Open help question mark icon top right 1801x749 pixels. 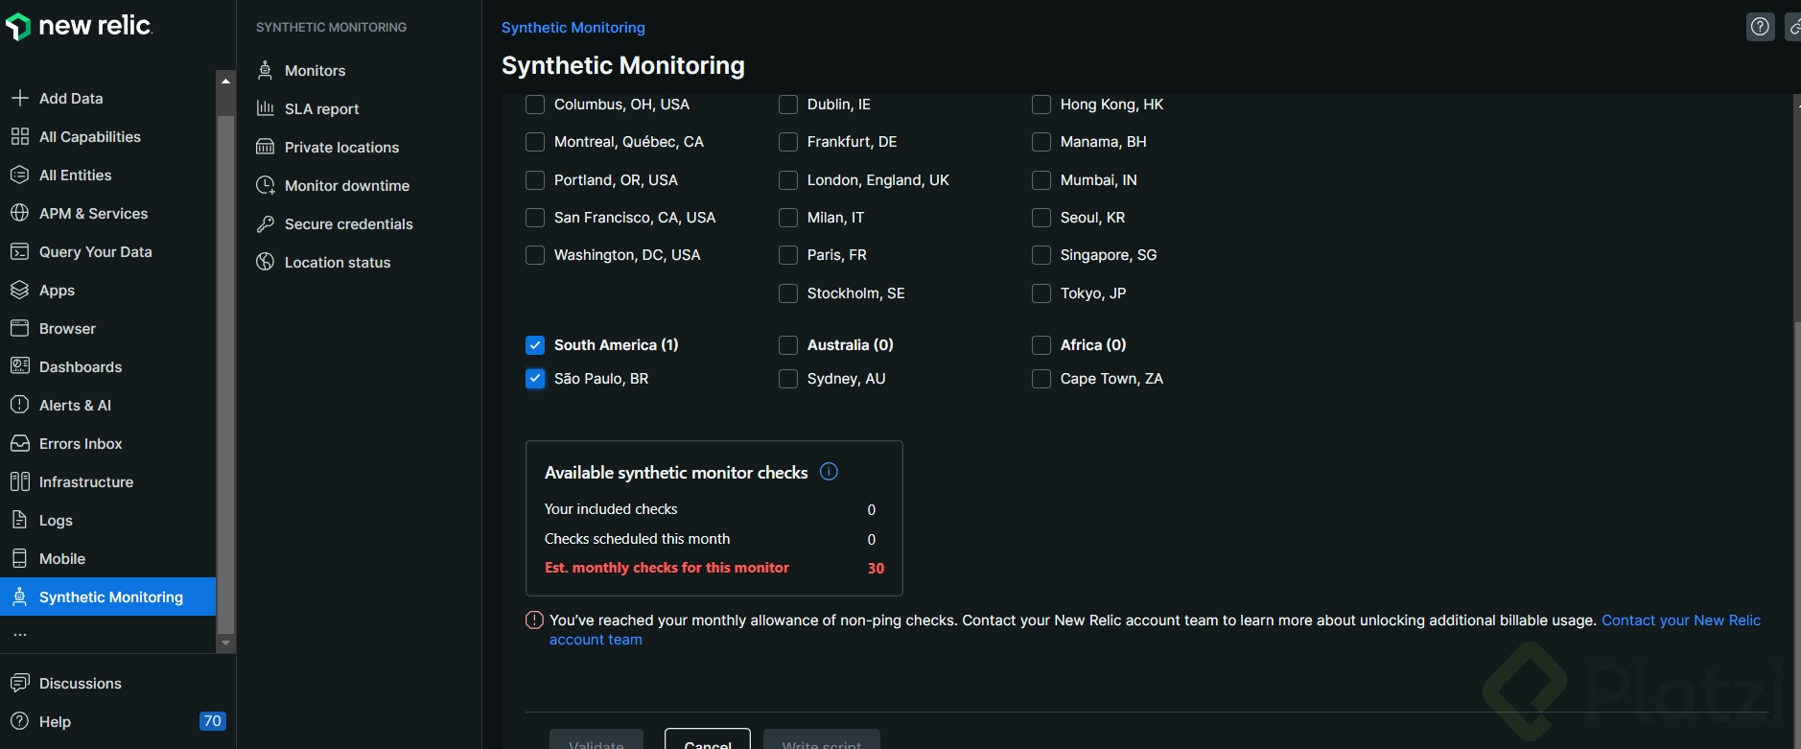click(1760, 27)
